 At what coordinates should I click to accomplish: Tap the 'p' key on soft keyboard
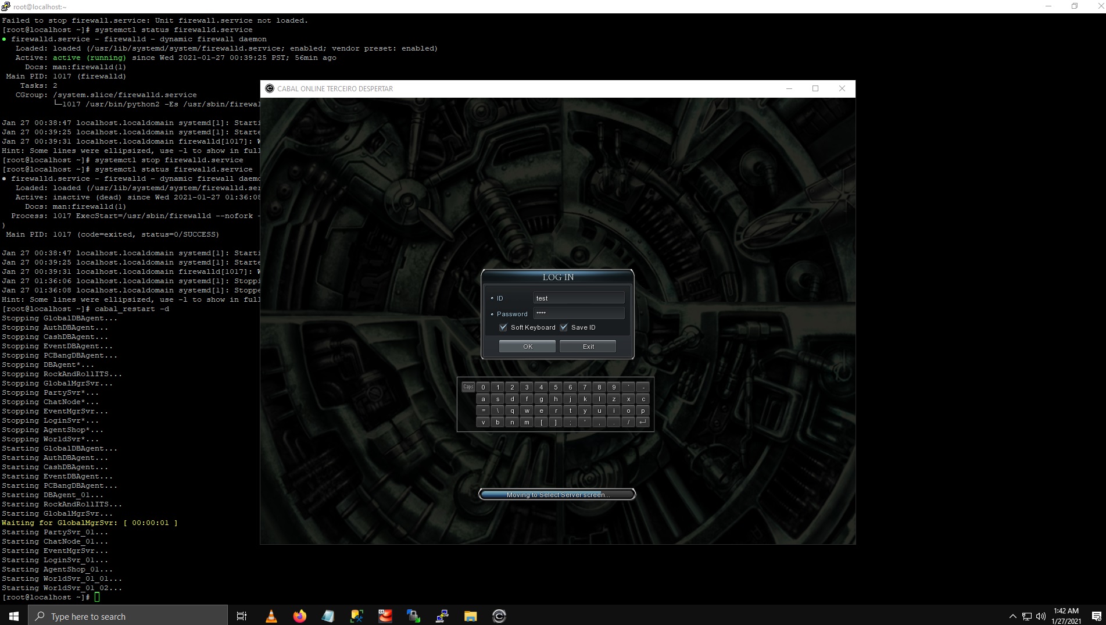[643, 410]
